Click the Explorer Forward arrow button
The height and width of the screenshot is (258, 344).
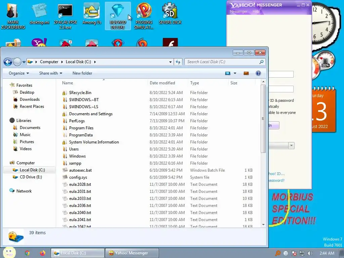[x=17, y=62]
